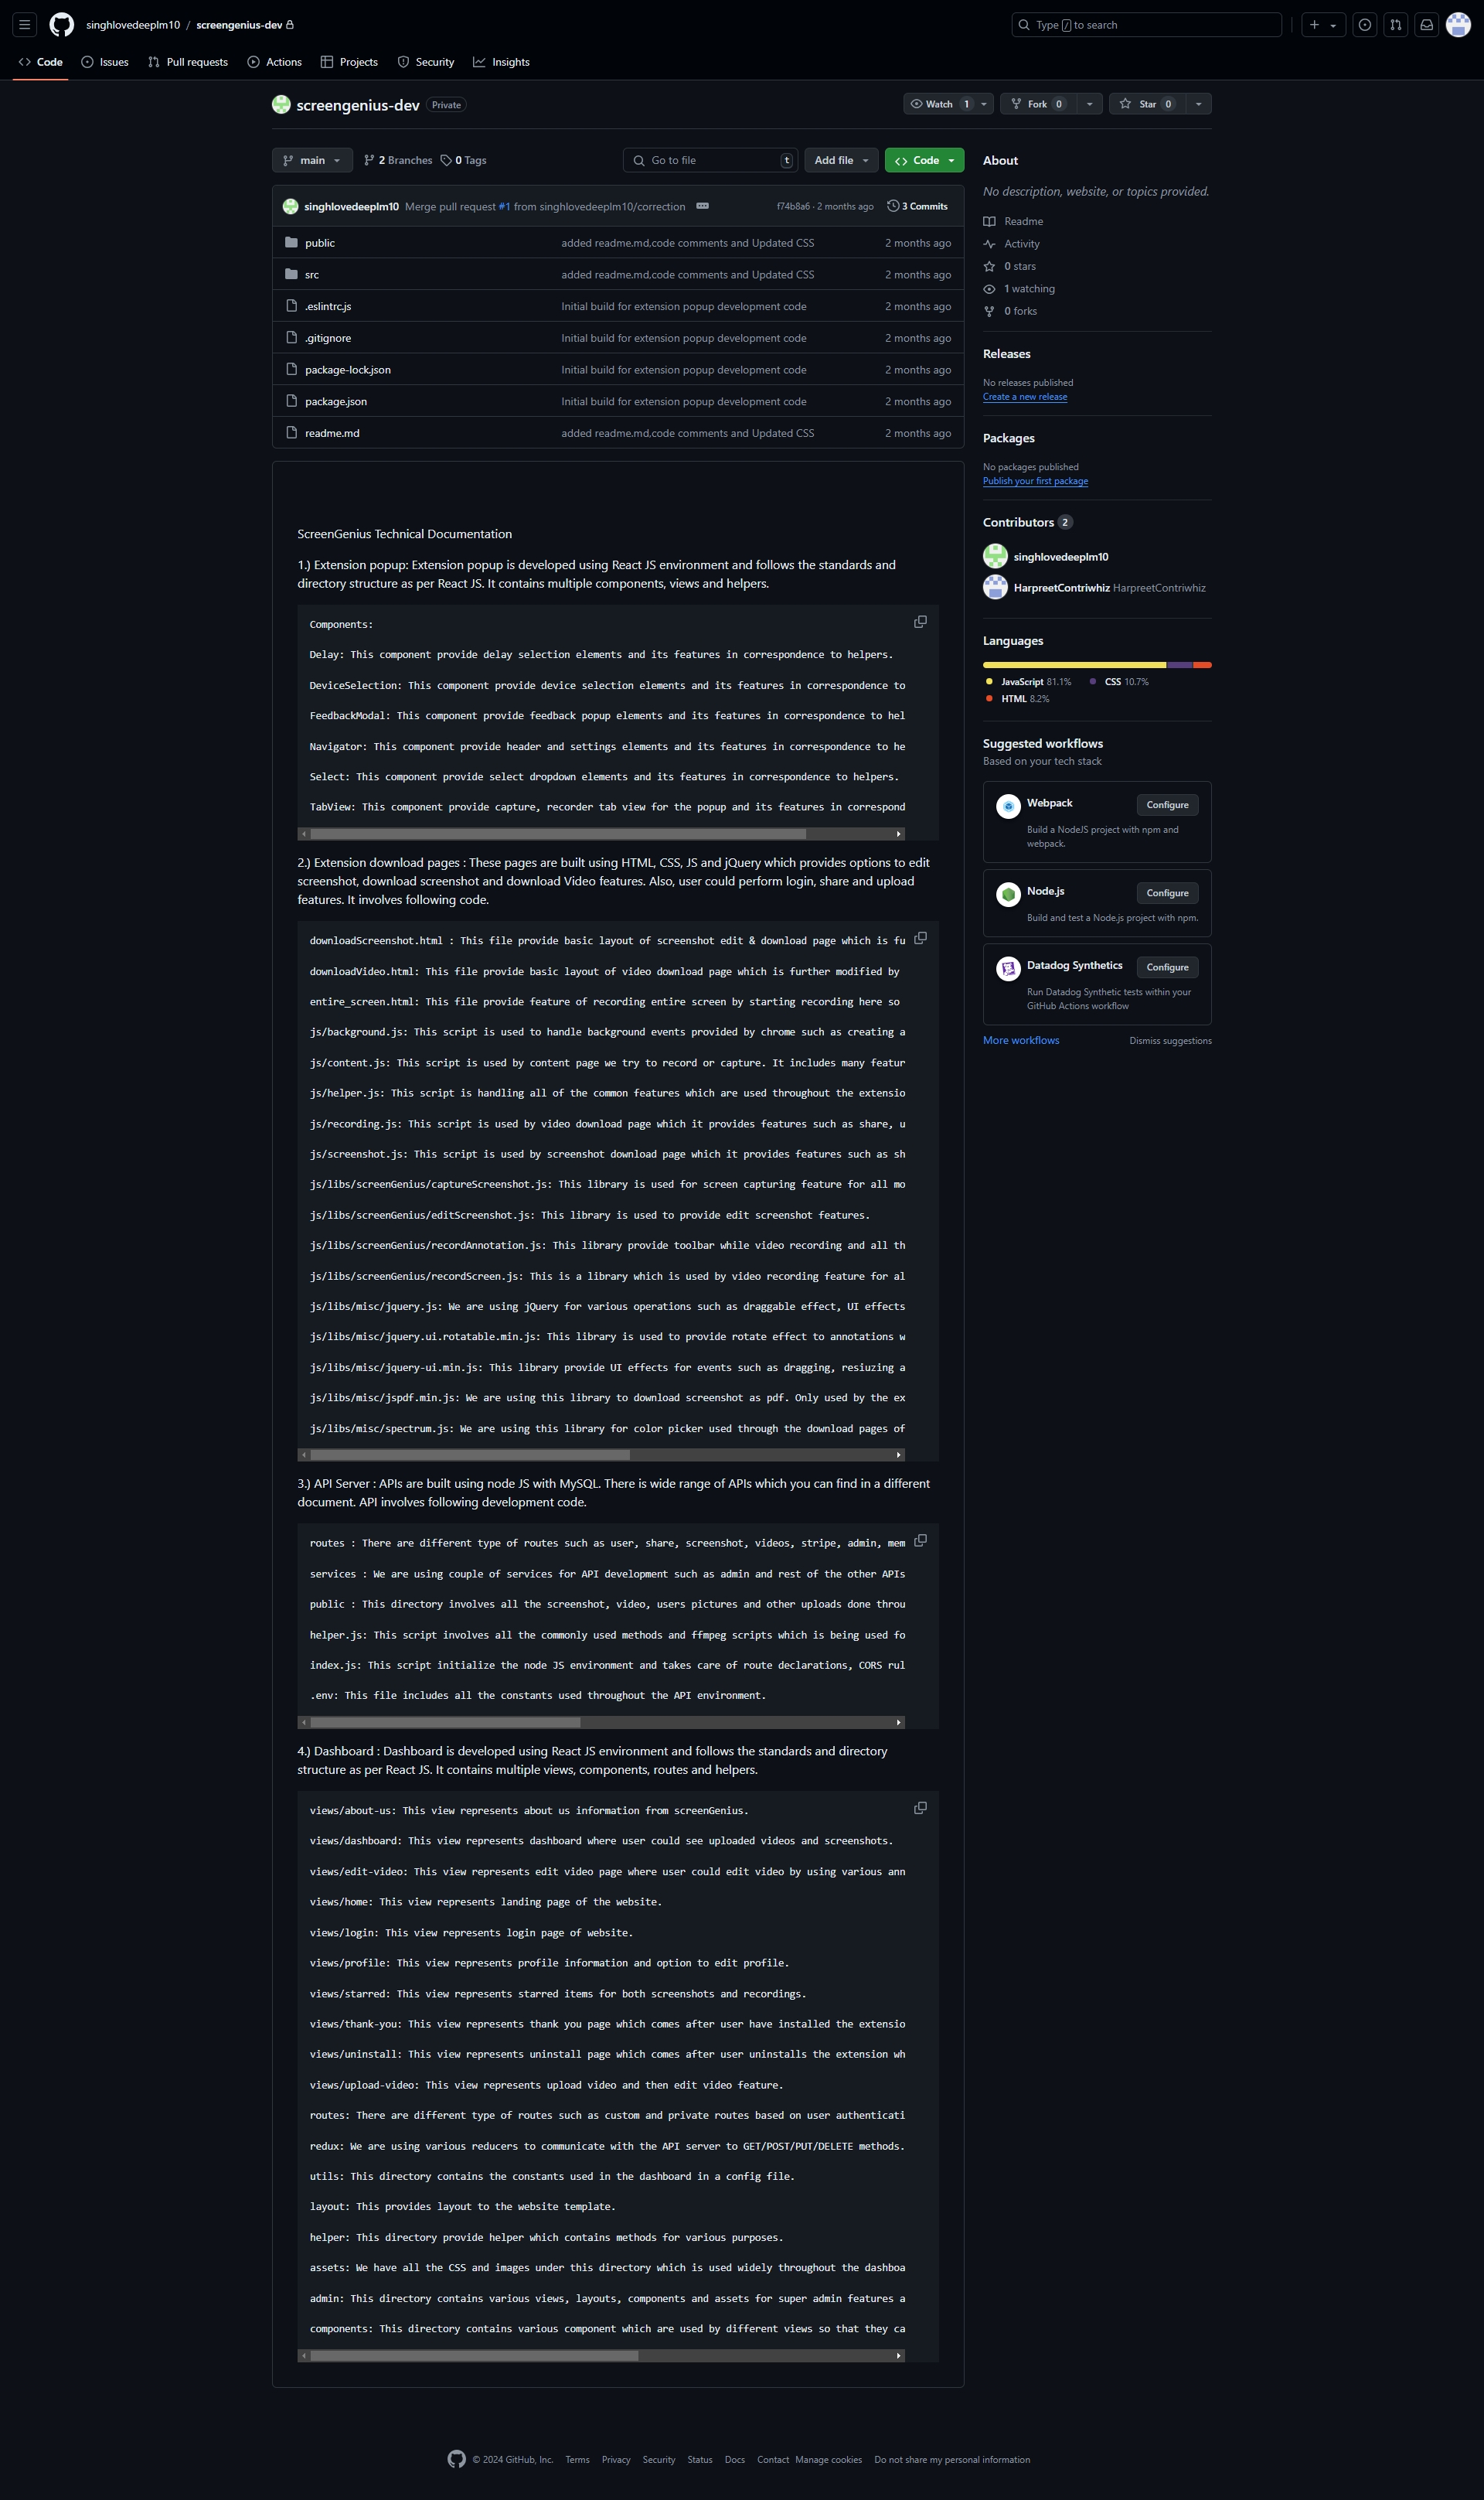Star this repository
This screenshot has height=2500, width=1484.
tap(1148, 104)
